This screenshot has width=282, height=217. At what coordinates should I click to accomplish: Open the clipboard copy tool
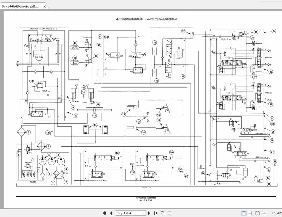pos(170,213)
